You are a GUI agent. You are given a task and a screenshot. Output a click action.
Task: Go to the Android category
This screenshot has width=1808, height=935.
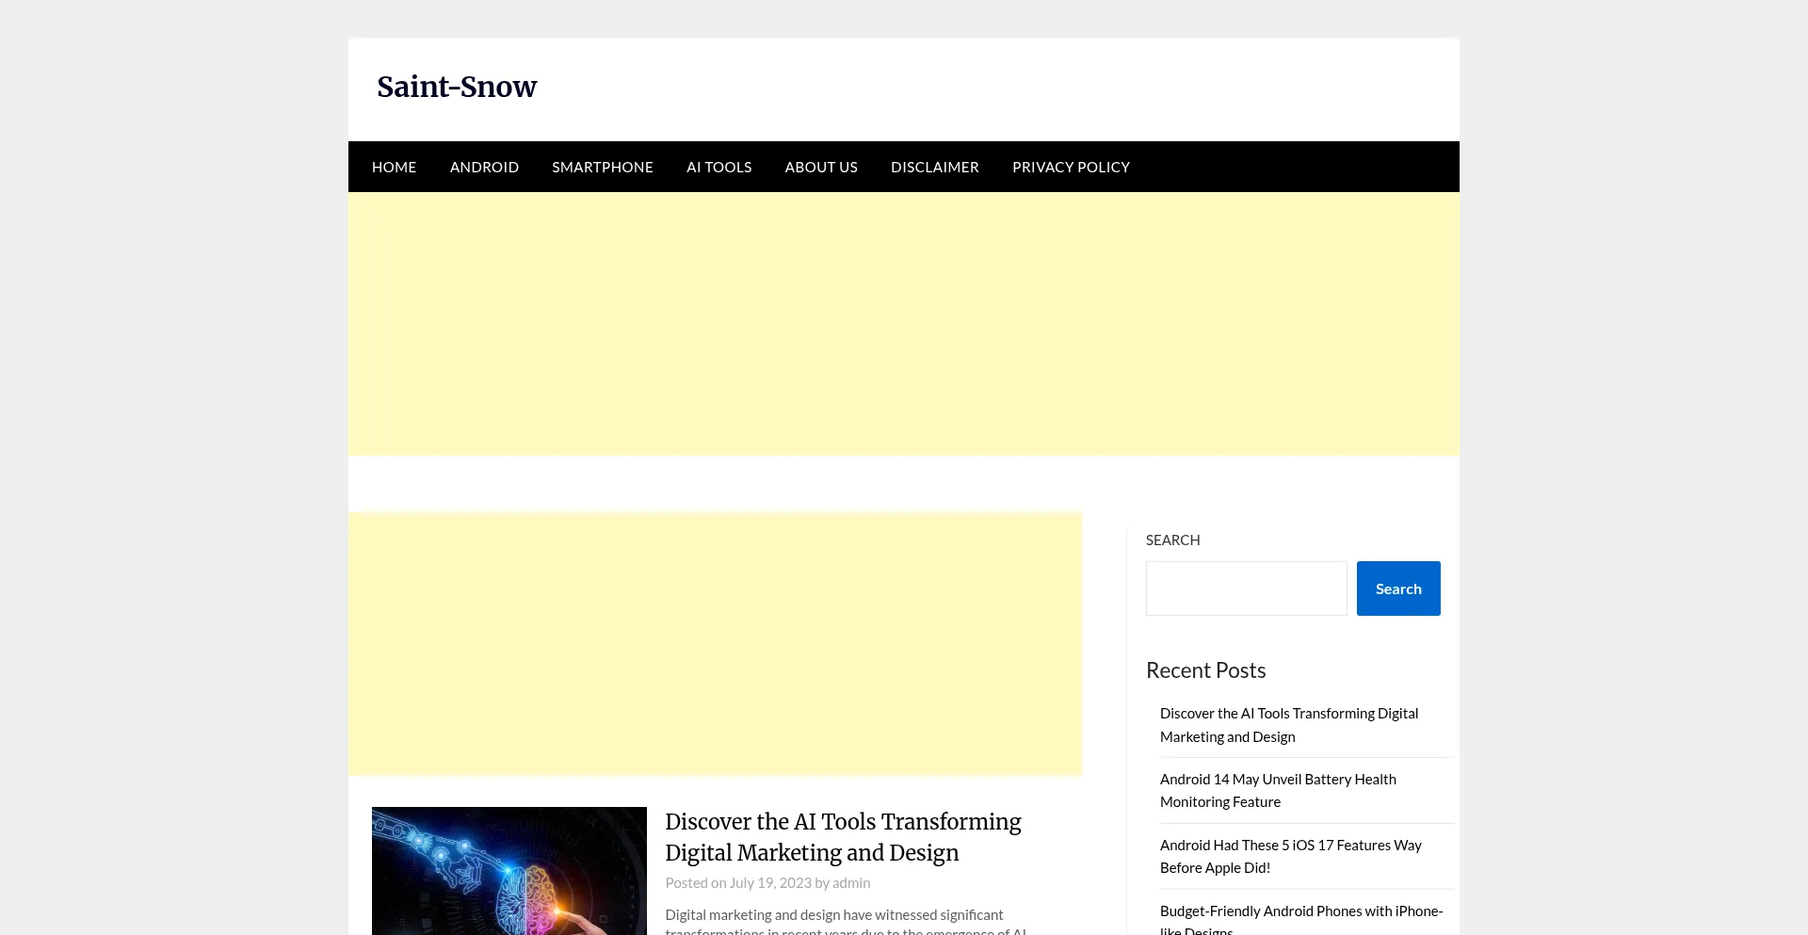[x=484, y=167]
